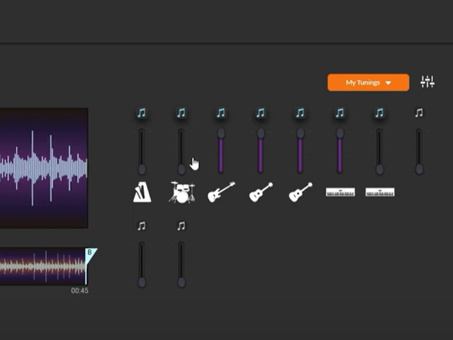
Task: Select the metronome track icon
Action: (142, 192)
